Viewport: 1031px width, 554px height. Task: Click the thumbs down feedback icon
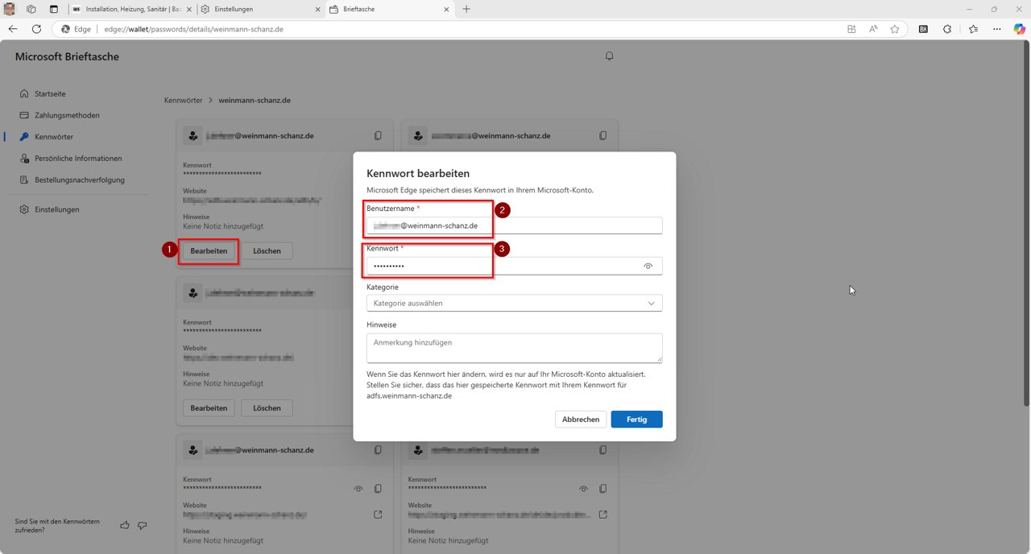click(x=143, y=525)
